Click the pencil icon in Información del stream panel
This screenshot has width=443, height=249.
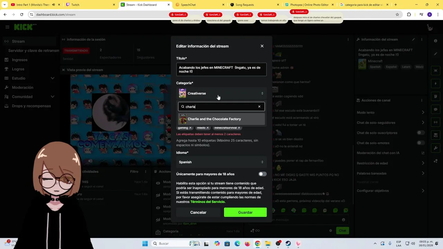[413, 39]
